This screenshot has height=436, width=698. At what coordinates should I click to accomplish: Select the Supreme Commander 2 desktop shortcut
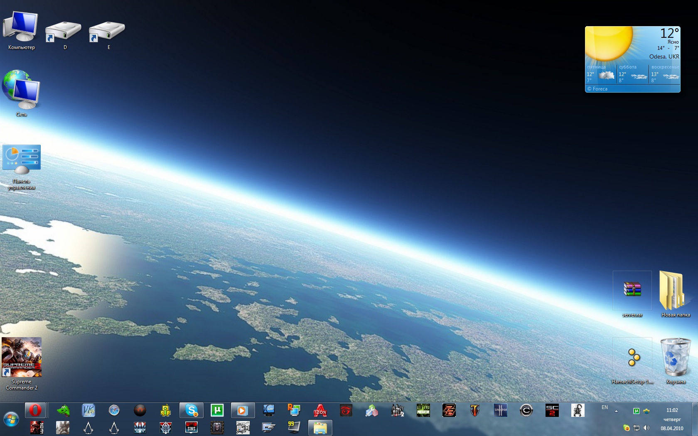pos(22,364)
